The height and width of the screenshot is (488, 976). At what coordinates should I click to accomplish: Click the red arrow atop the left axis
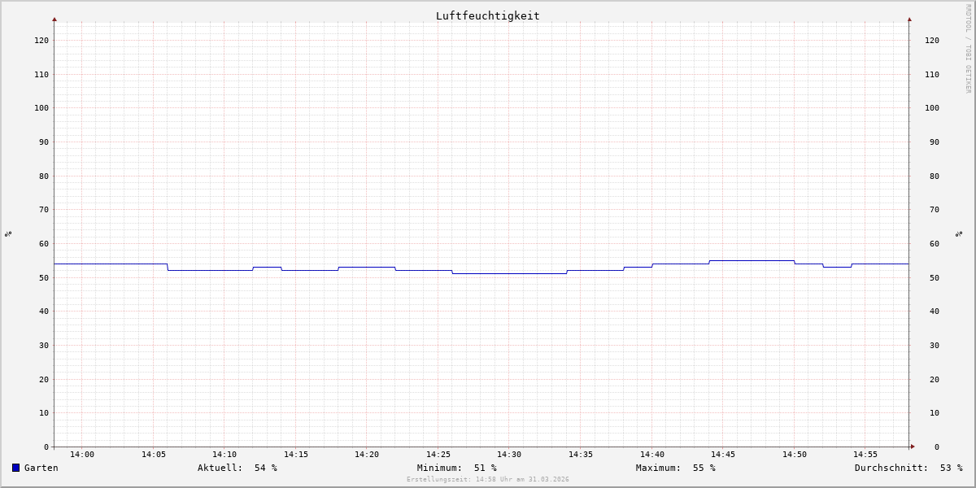click(x=54, y=19)
